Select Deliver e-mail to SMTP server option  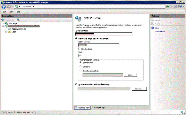(x=76, y=39)
